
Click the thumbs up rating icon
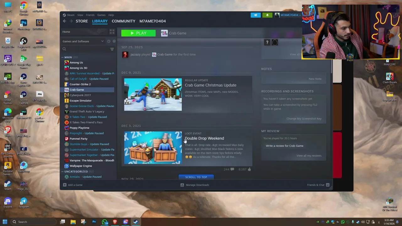pos(249,169)
